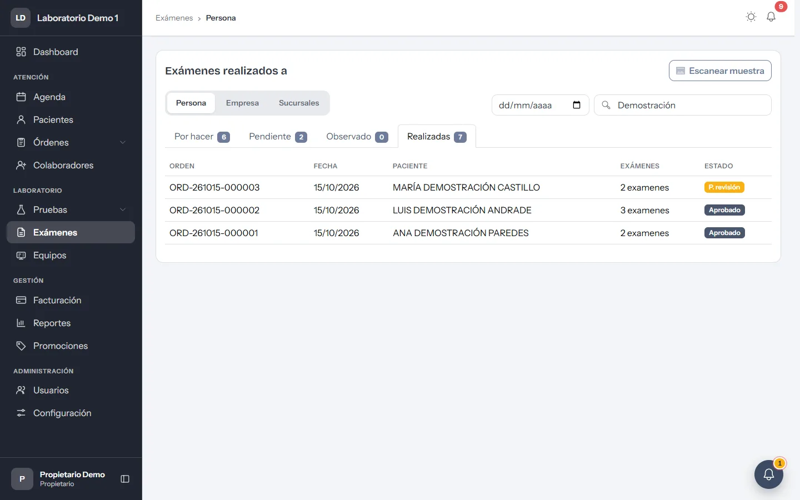Collapse sidebar with panel toggle icon
800x500 pixels.
(125, 479)
